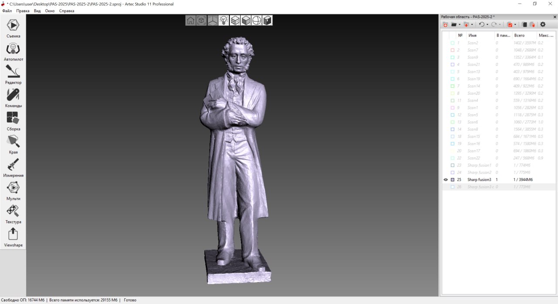
Task: Click the open project folder icon
Action: (454, 25)
